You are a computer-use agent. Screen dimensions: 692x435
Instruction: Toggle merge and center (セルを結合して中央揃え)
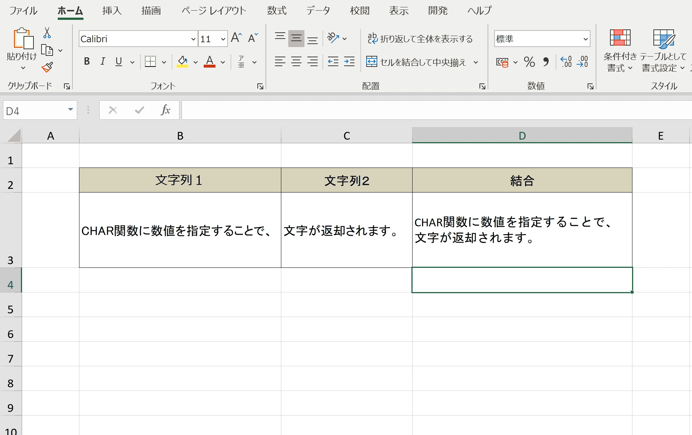point(416,62)
